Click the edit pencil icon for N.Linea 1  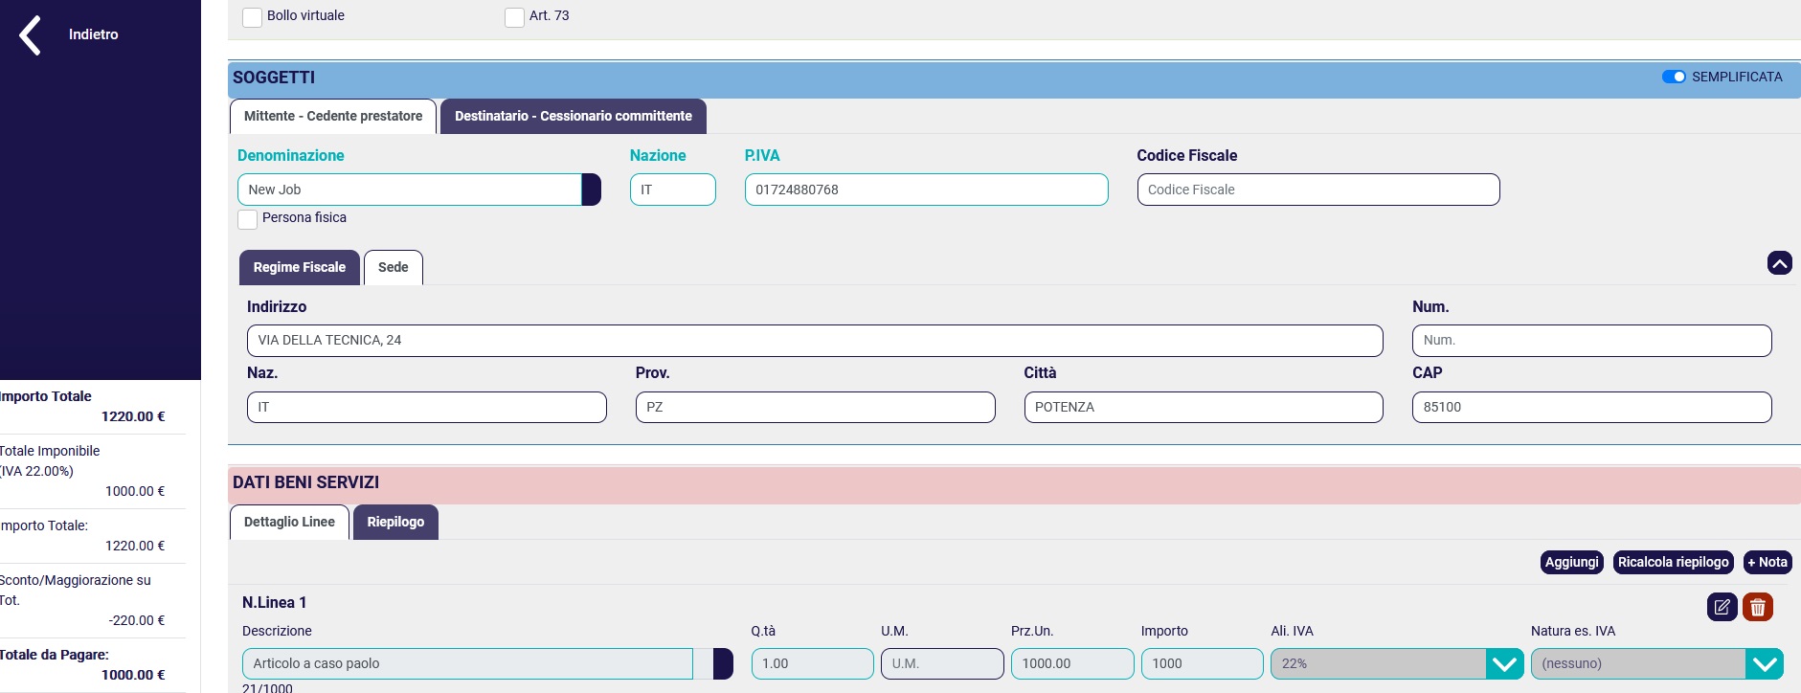[1722, 607]
